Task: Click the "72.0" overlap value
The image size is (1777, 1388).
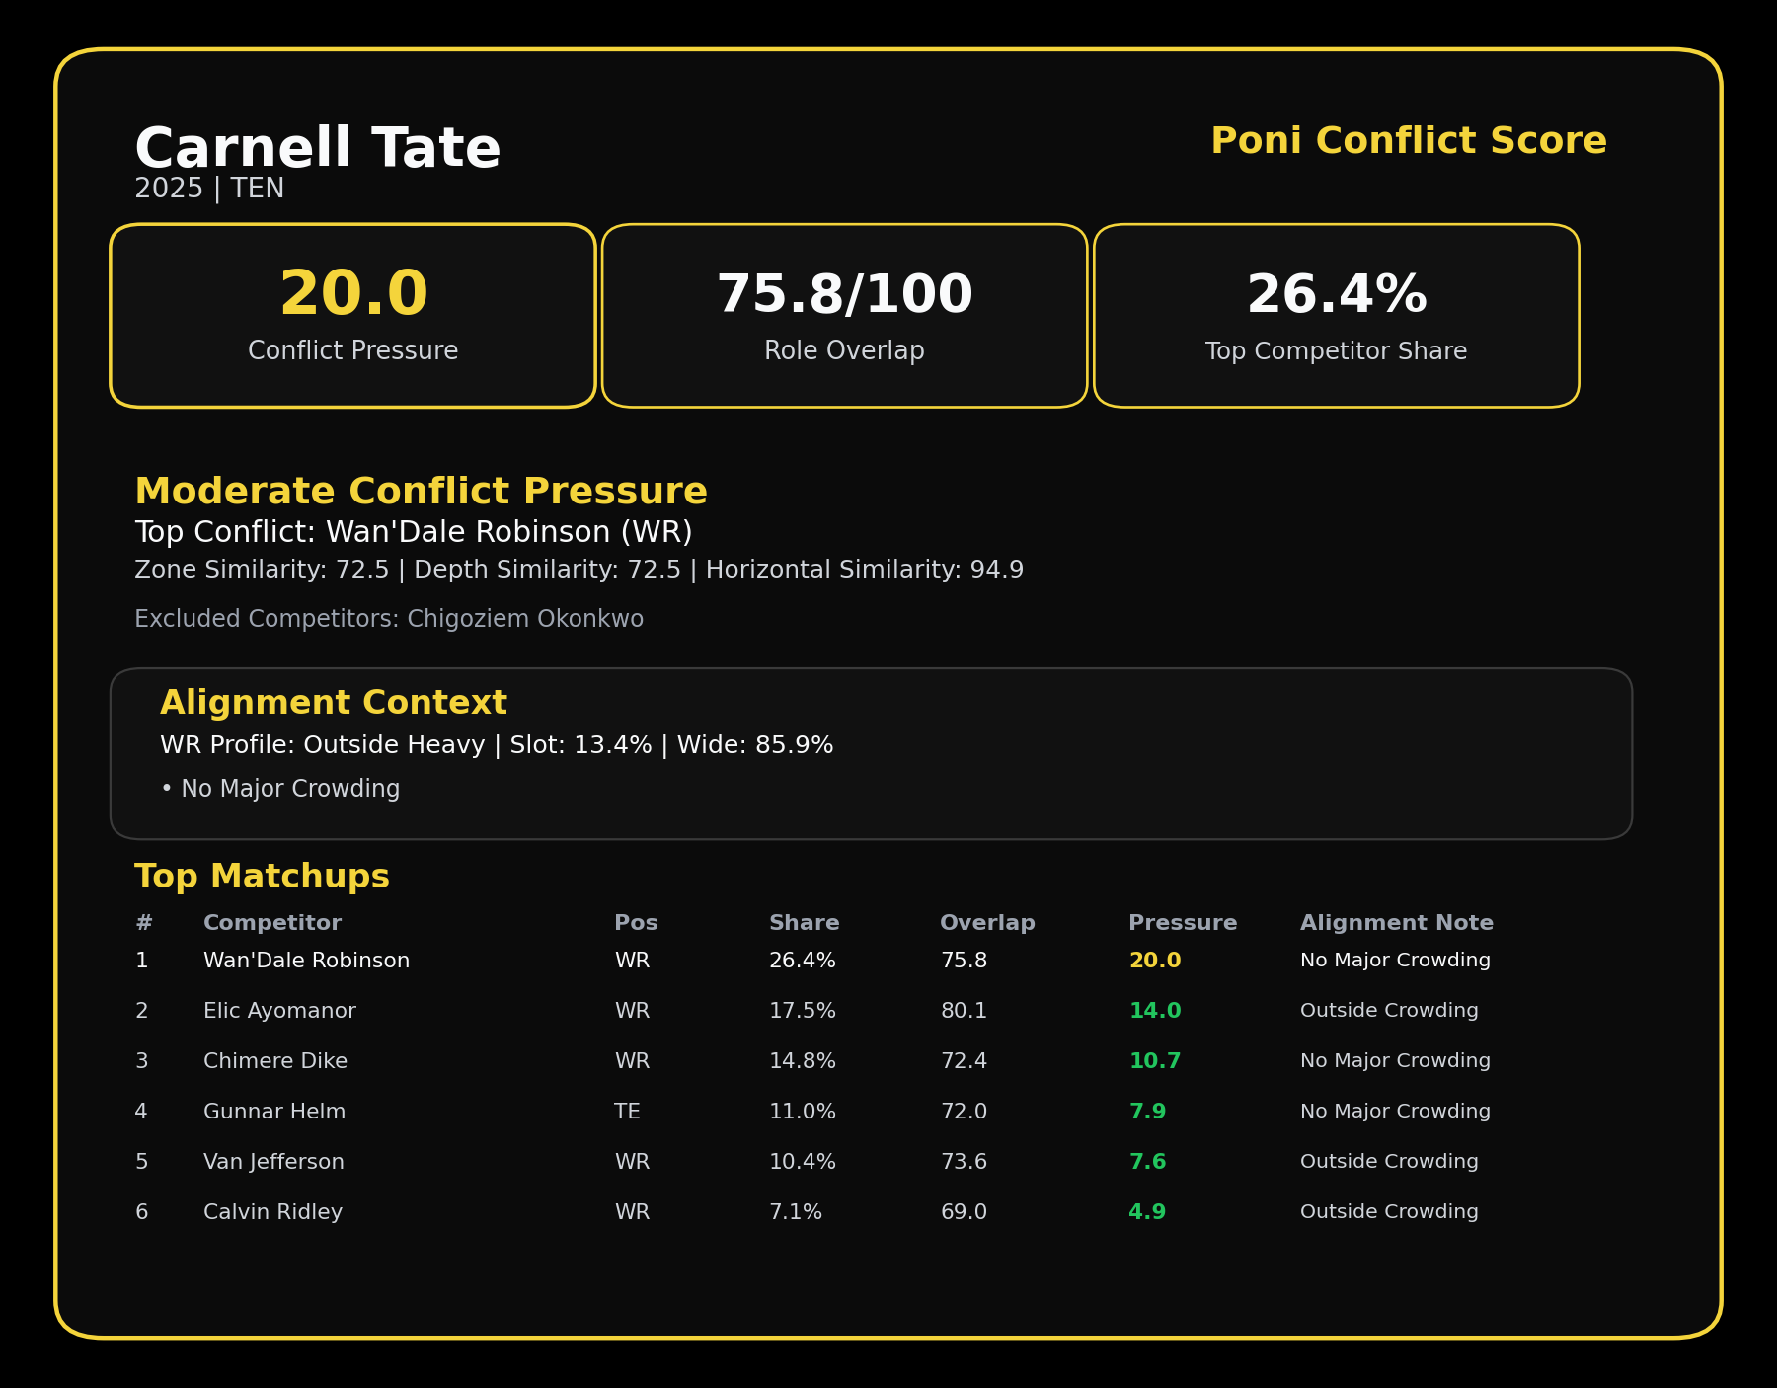Action: (964, 1112)
